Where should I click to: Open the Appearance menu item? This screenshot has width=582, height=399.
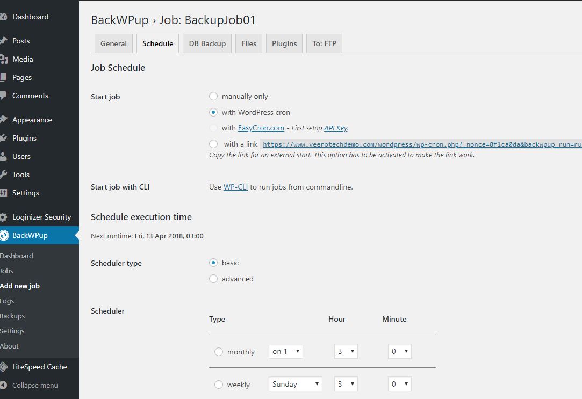[32, 120]
